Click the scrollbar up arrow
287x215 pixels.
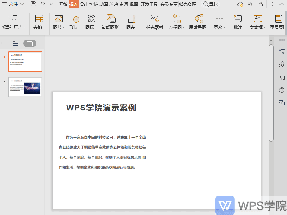[x=271, y=40]
